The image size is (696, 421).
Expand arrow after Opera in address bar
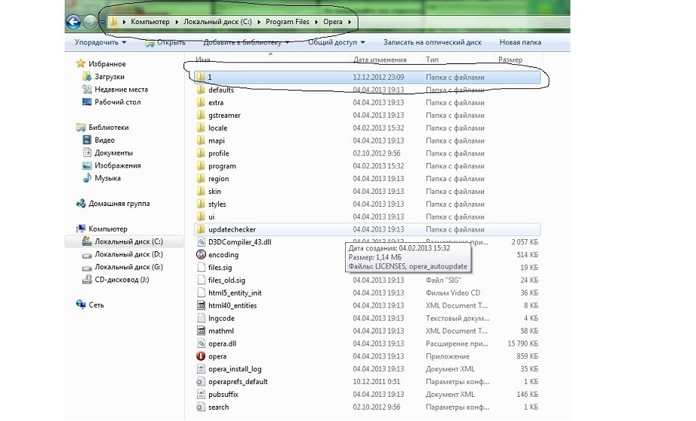click(x=350, y=22)
